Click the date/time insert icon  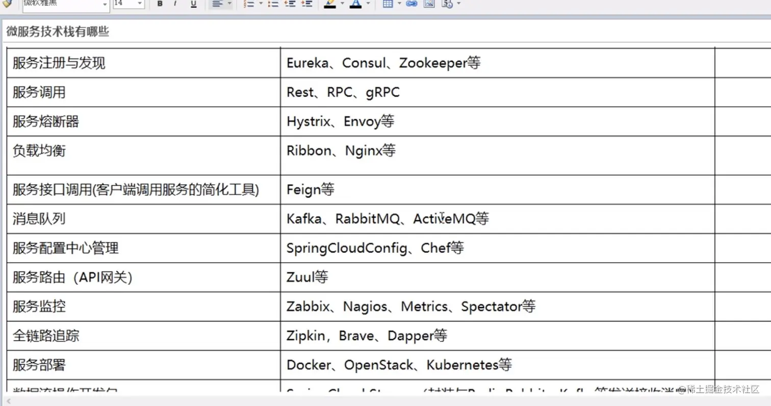coord(447,4)
